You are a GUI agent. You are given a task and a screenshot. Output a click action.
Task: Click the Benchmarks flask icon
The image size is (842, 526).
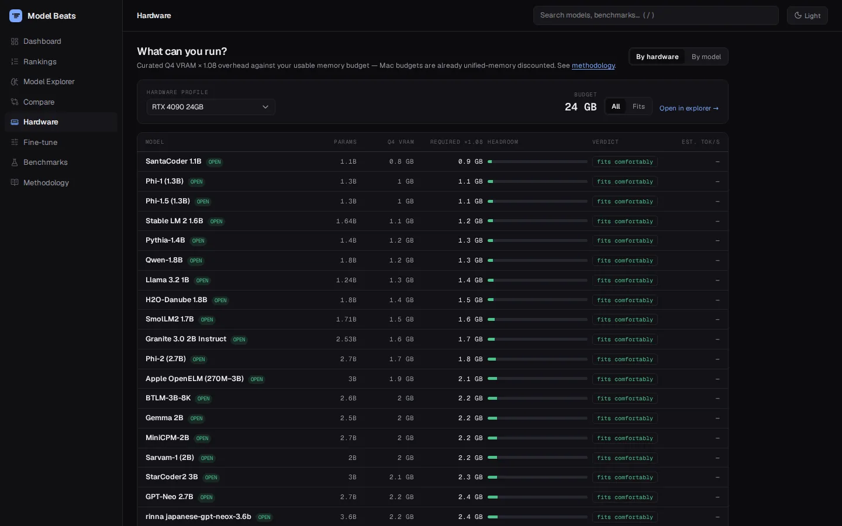click(15, 162)
